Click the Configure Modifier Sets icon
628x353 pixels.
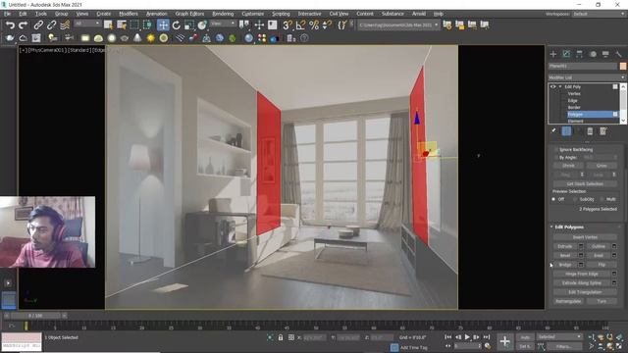pos(603,130)
